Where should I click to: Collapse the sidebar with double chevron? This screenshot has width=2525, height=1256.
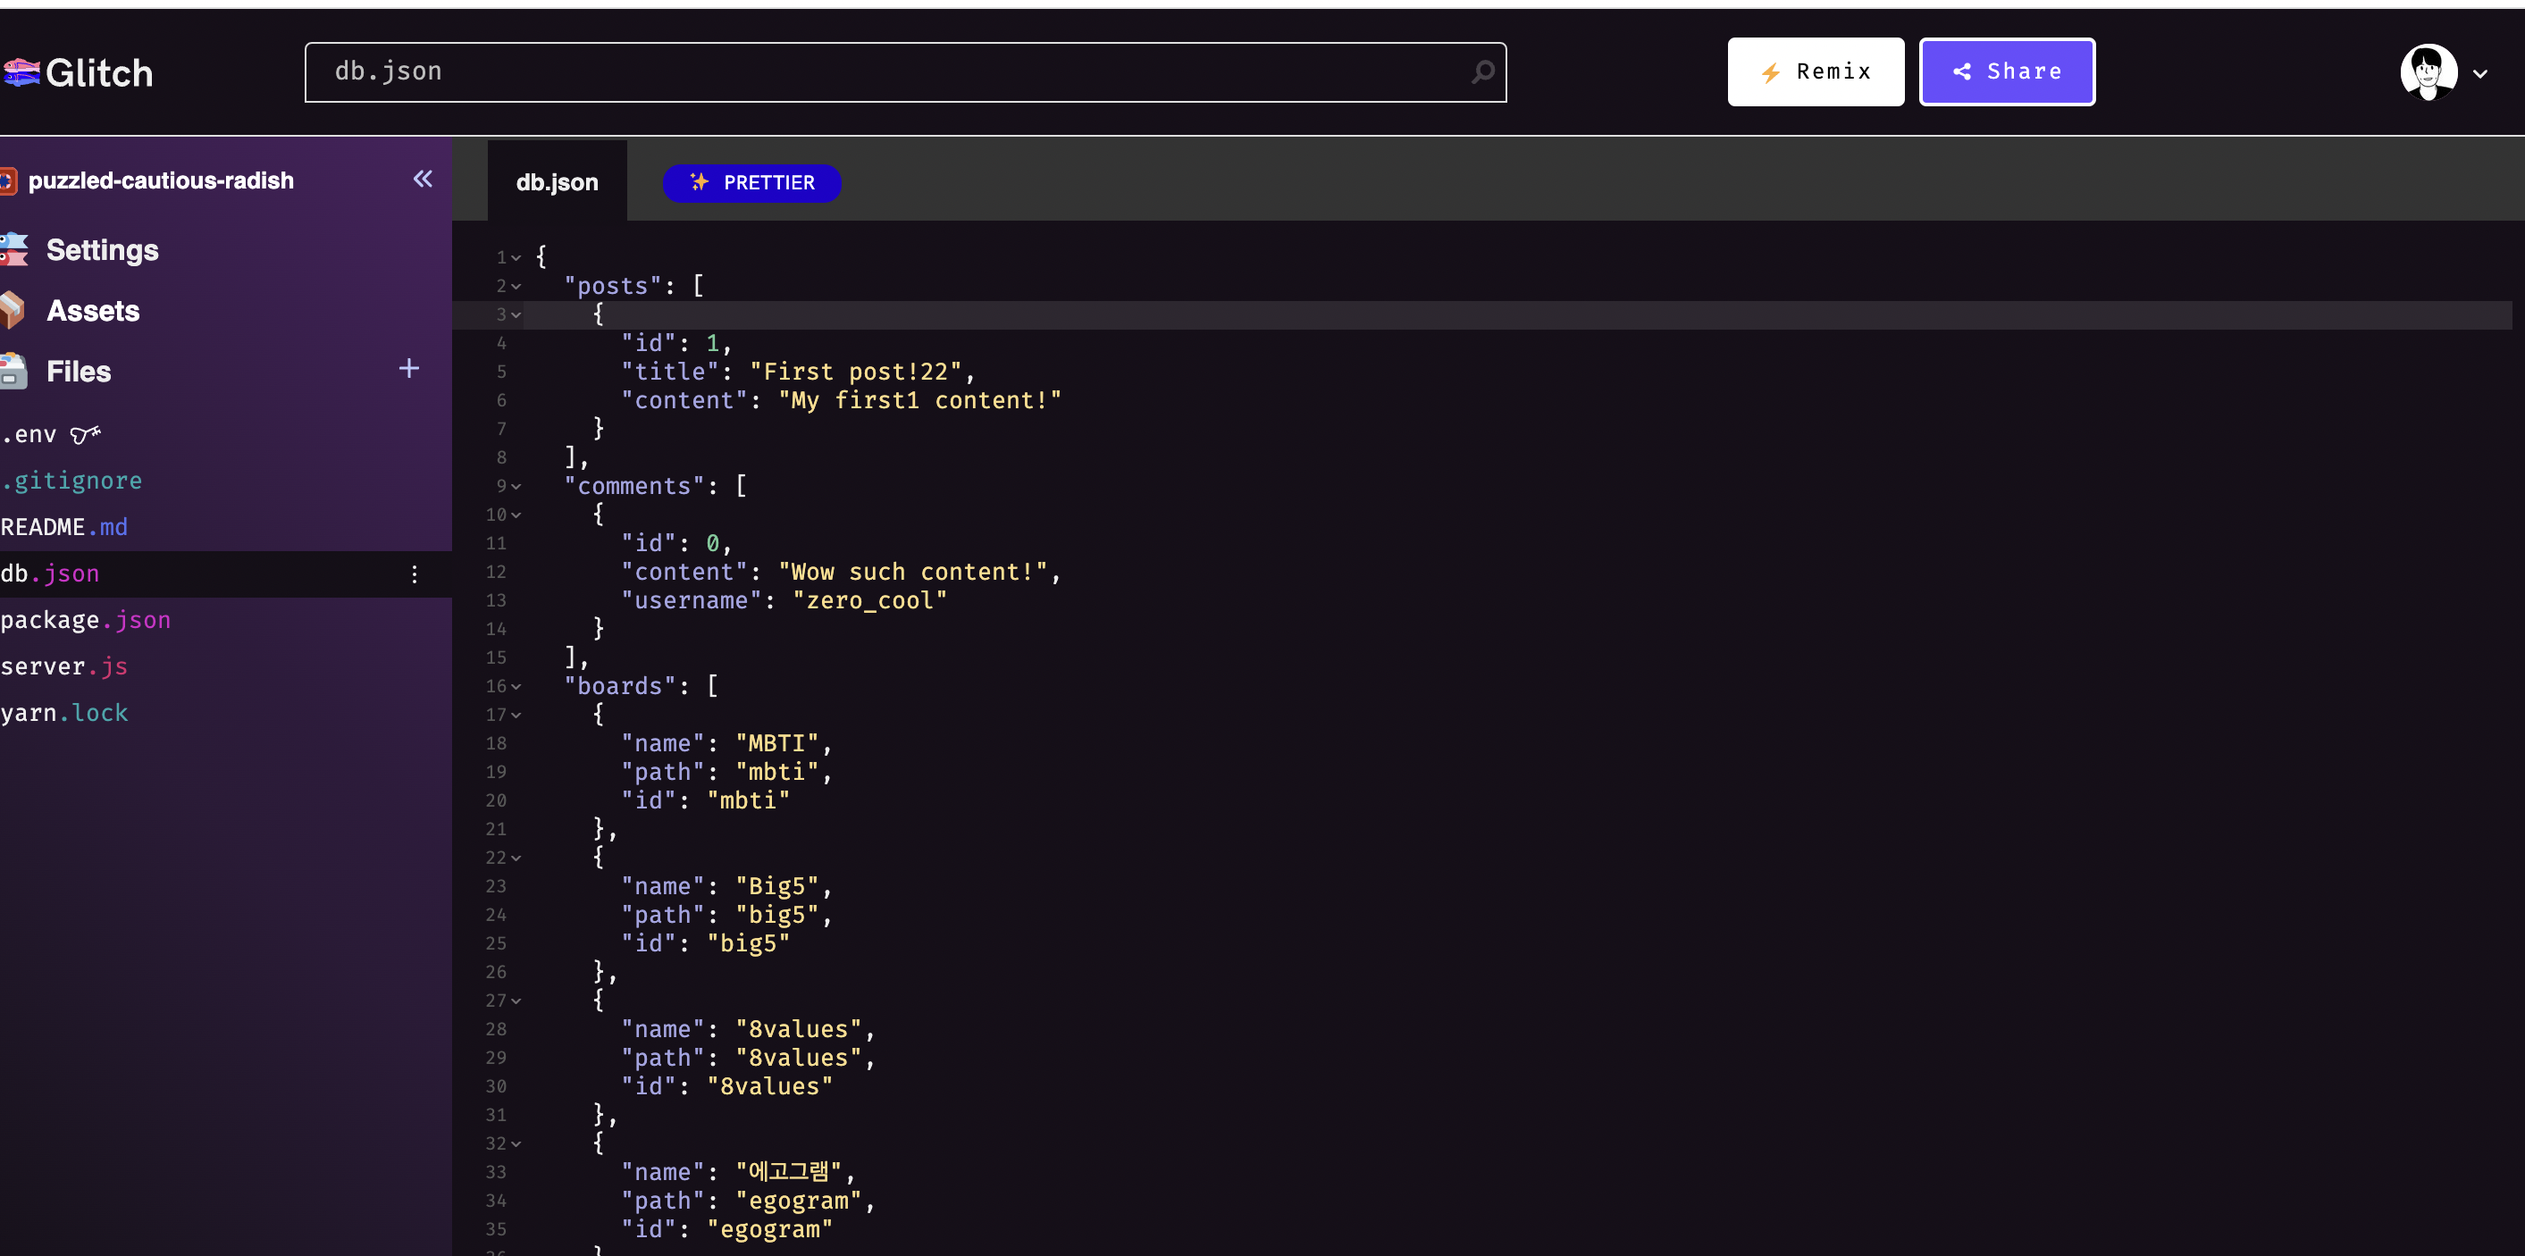click(x=423, y=180)
